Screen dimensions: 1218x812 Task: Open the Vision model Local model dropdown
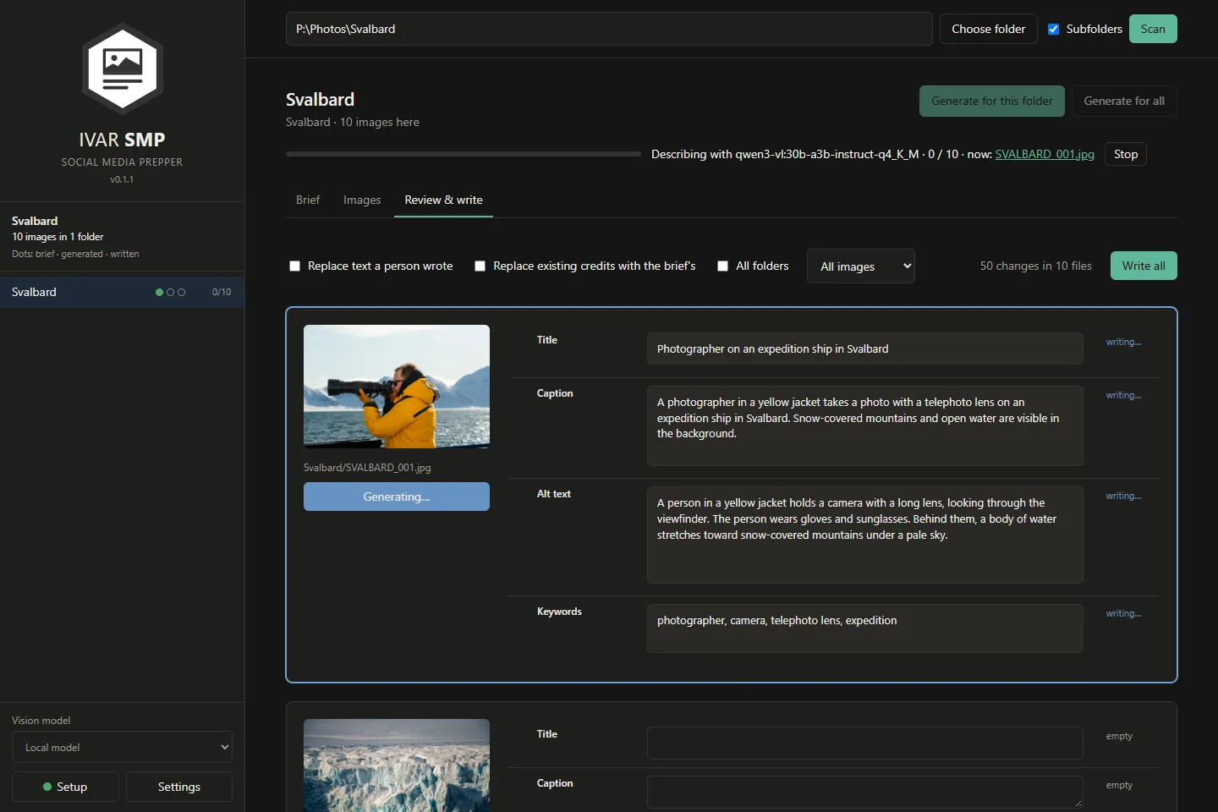pyautogui.click(x=122, y=748)
